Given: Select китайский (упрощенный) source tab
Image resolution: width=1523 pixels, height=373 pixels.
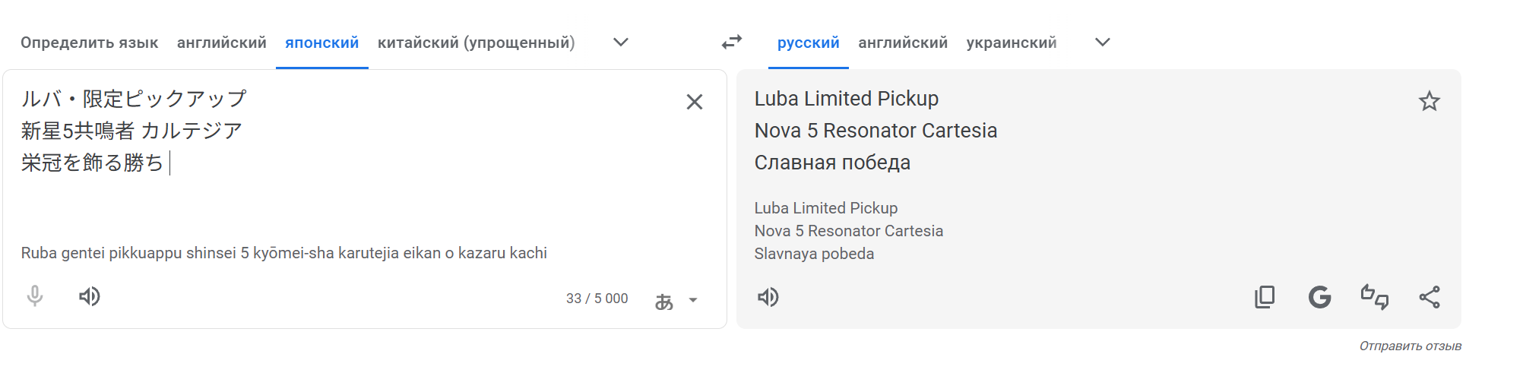Looking at the screenshot, I should click(477, 43).
